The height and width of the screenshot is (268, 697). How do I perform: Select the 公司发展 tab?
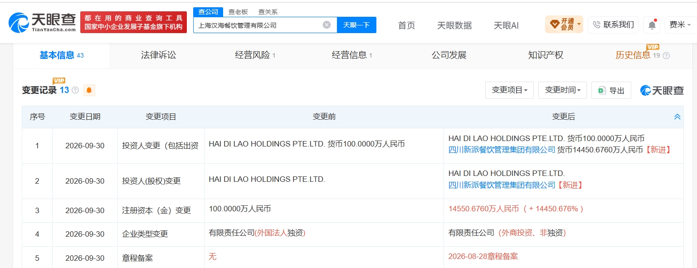tap(448, 55)
